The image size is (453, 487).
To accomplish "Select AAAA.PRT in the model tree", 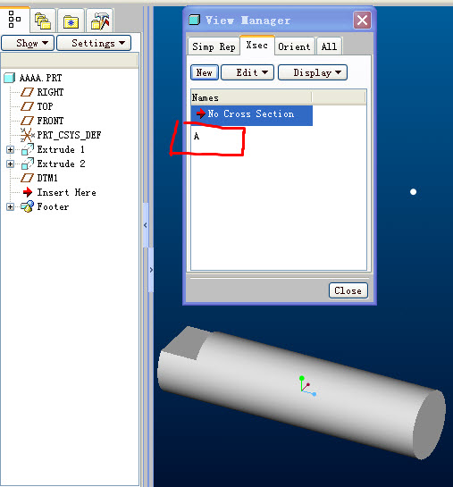I will (41, 78).
